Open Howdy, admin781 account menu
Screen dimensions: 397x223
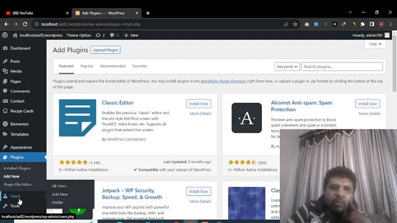pyautogui.click(x=371, y=35)
